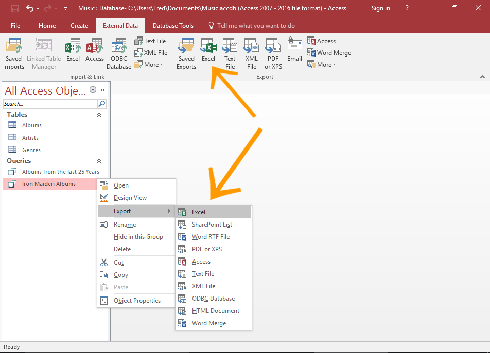This screenshot has width=490, height=353.
Task: Select the XML File export icon
Action: [x=251, y=51]
